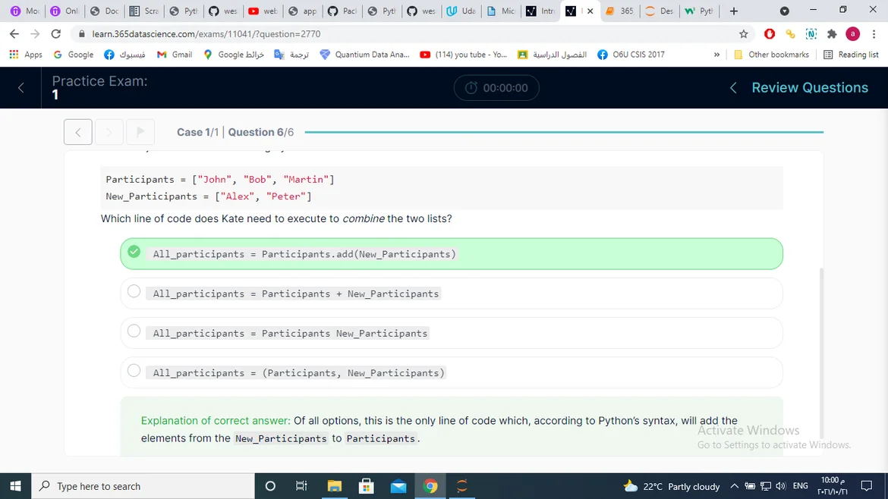Open the Chrome three-dot menu
This screenshot has width=888, height=499.
pos(874,34)
